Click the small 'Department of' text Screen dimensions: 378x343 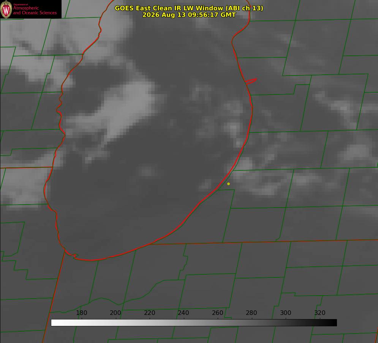21,5
